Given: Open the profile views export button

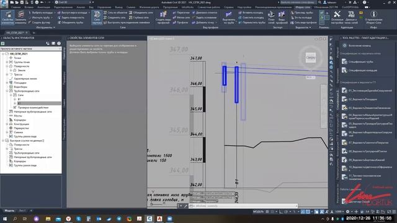Looking at the screenshot, I should (281, 17).
